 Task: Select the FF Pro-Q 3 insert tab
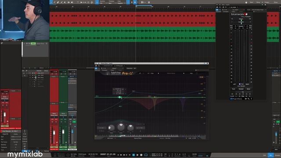(119, 66)
